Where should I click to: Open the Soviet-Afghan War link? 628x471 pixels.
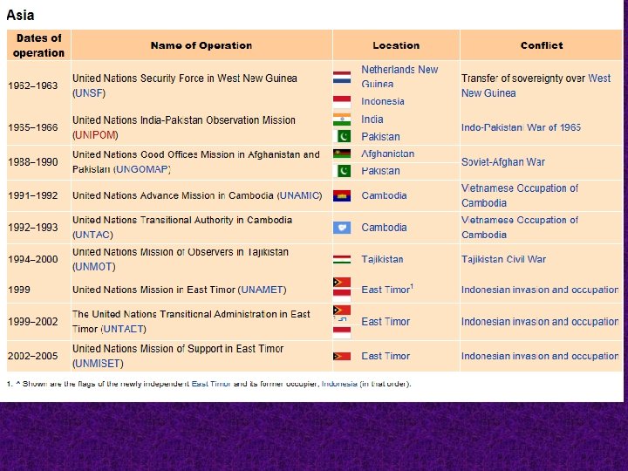coord(503,162)
